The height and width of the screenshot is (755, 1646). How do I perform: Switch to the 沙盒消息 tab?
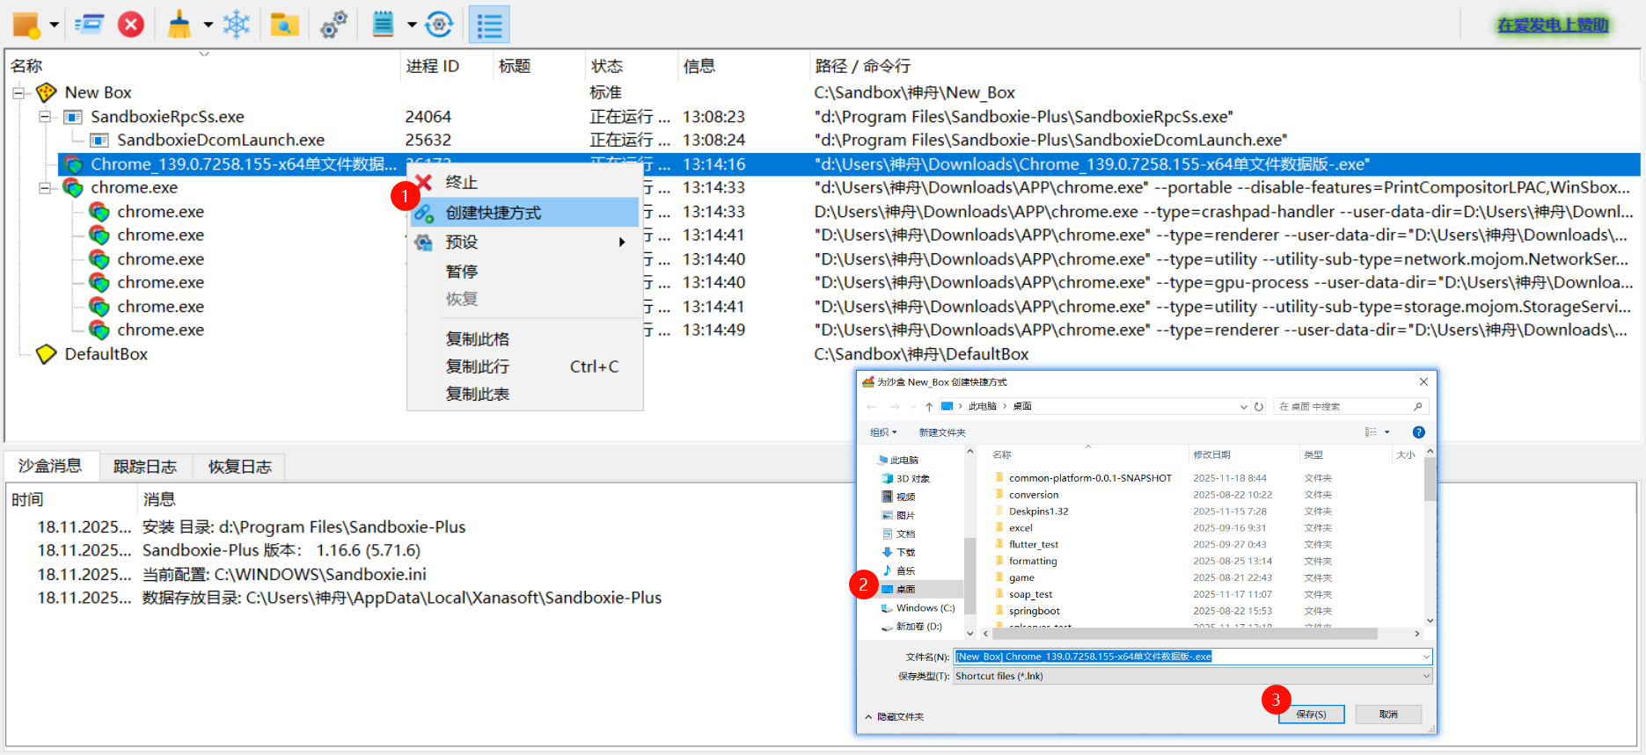[x=50, y=466]
